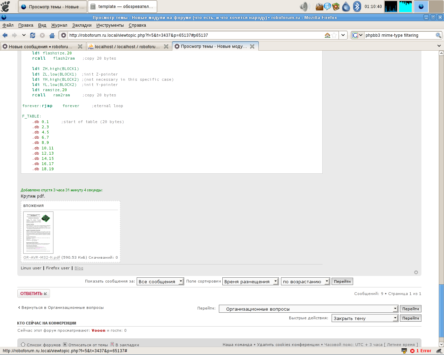
Task: Open the 'Закрыть тему' quick actions dropdown
Action: tap(365, 318)
